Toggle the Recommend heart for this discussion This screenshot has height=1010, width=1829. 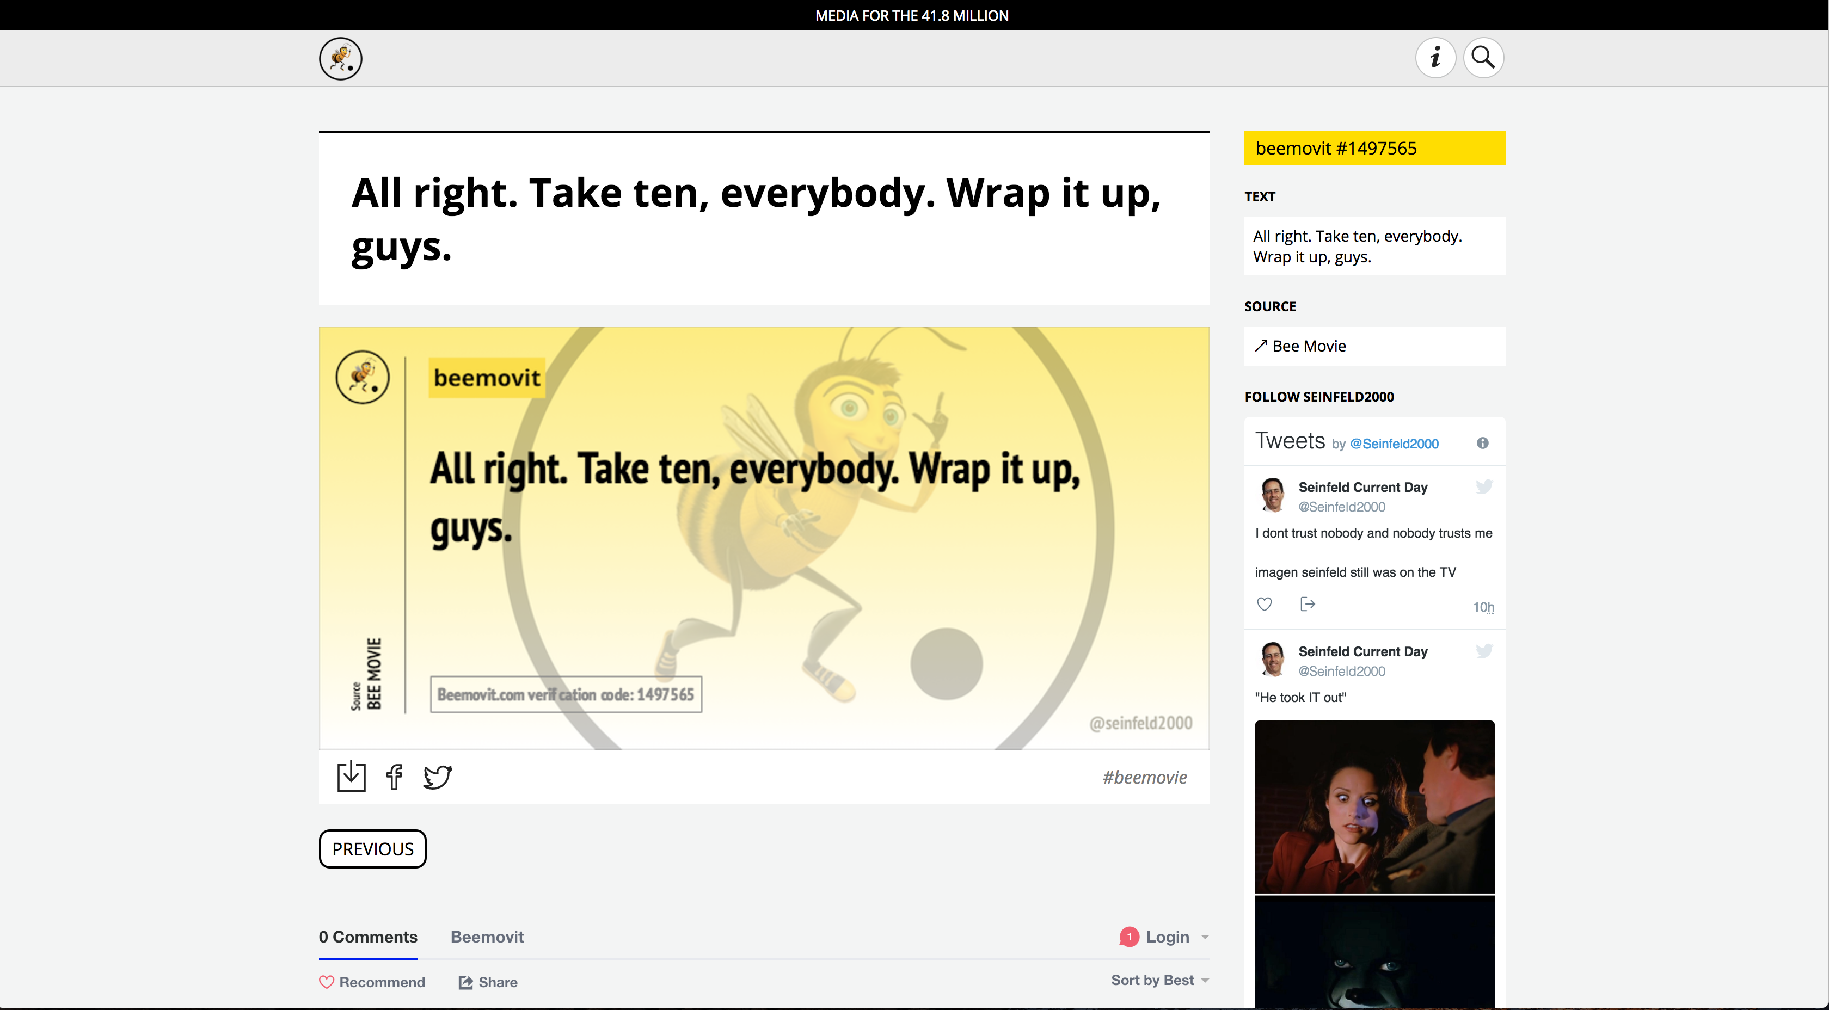coord(372,982)
